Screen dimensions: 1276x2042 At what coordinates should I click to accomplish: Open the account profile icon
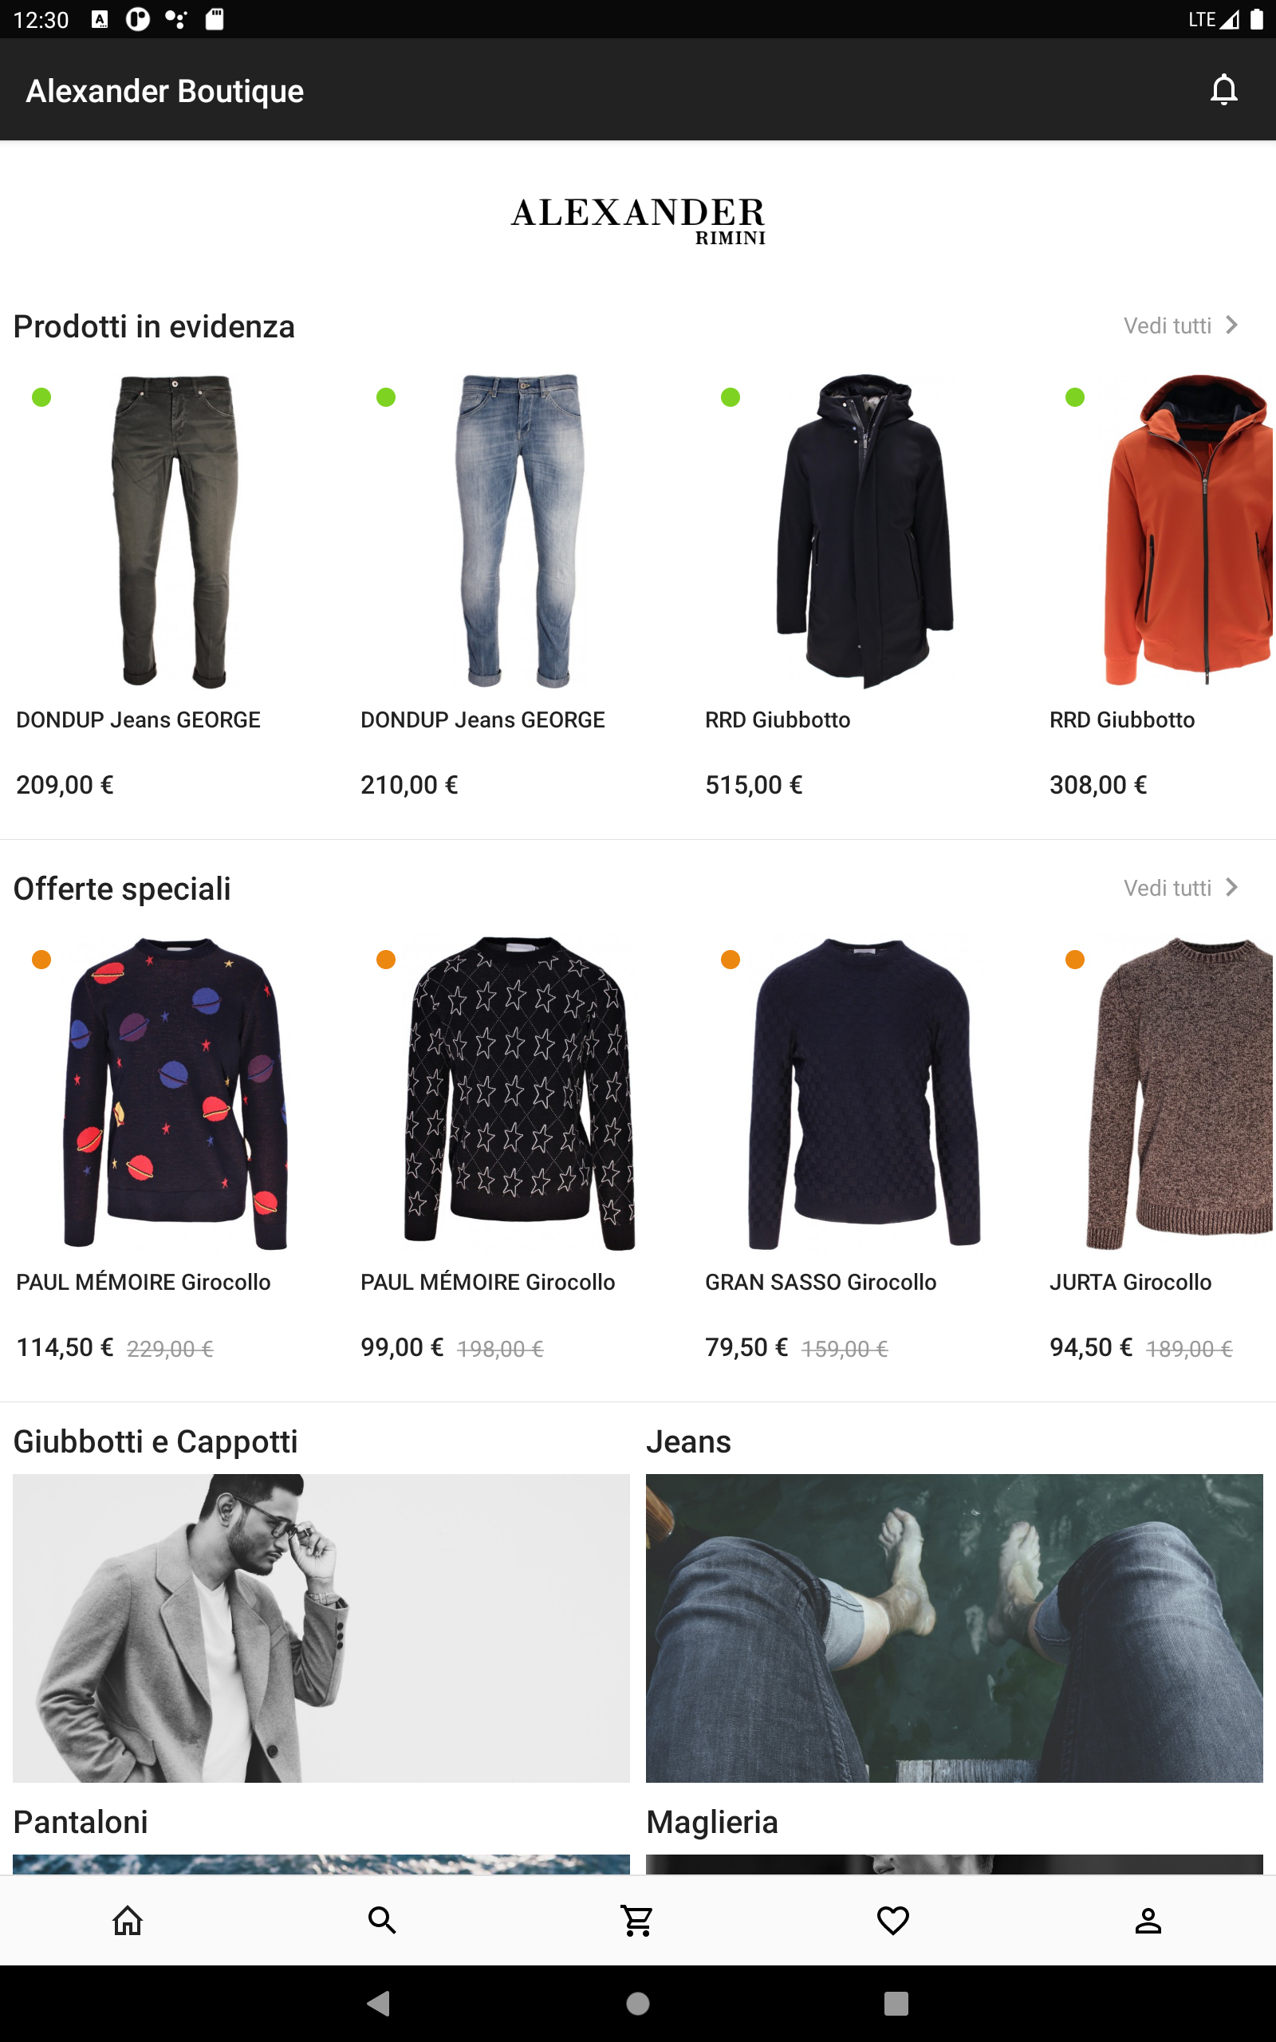(x=1148, y=1920)
